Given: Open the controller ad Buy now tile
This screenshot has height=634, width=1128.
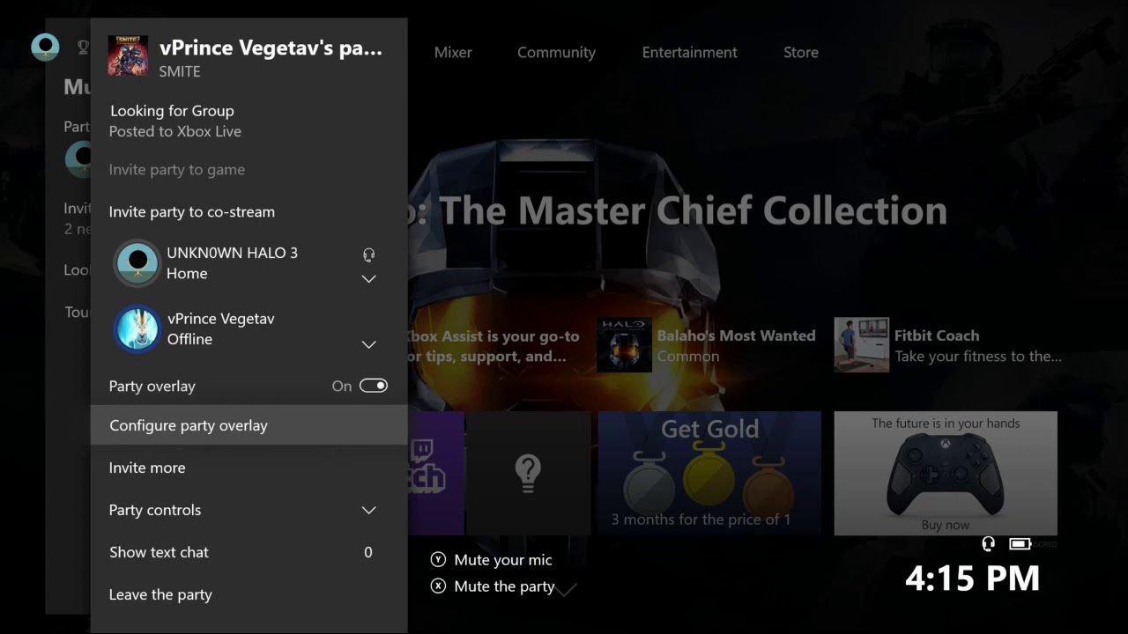Looking at the screenshot, I should (x=946, y=473).
